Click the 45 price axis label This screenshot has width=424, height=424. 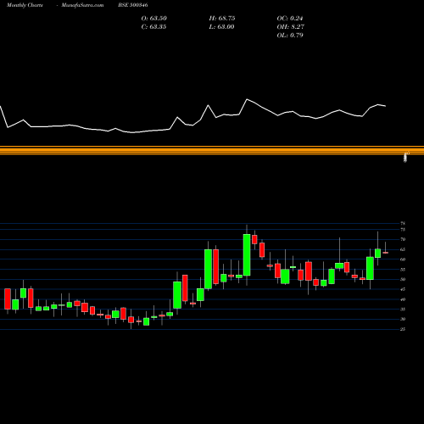[403, 289]
